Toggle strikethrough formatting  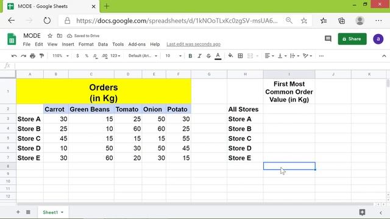click(208, 56)
